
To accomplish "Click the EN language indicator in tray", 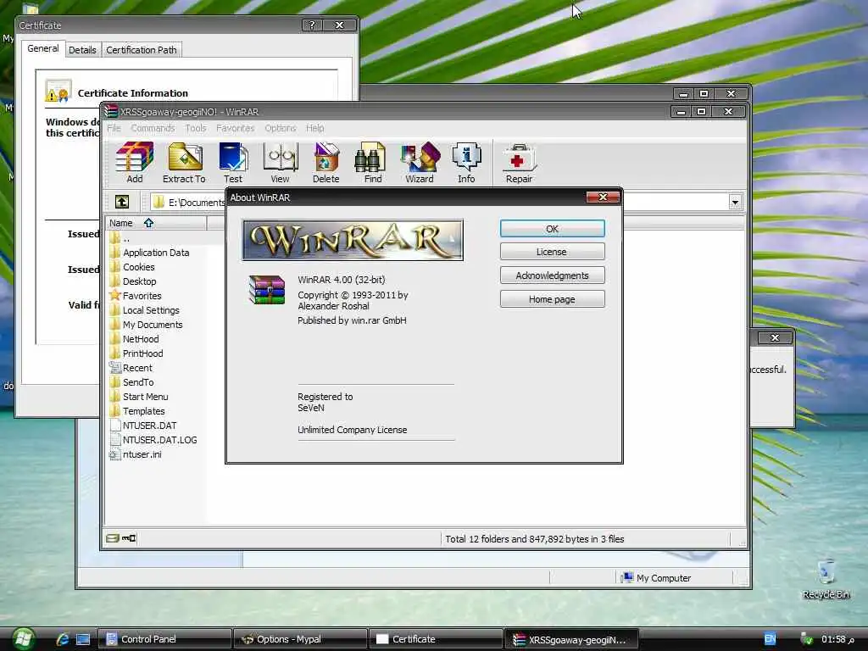I will 770,639.
